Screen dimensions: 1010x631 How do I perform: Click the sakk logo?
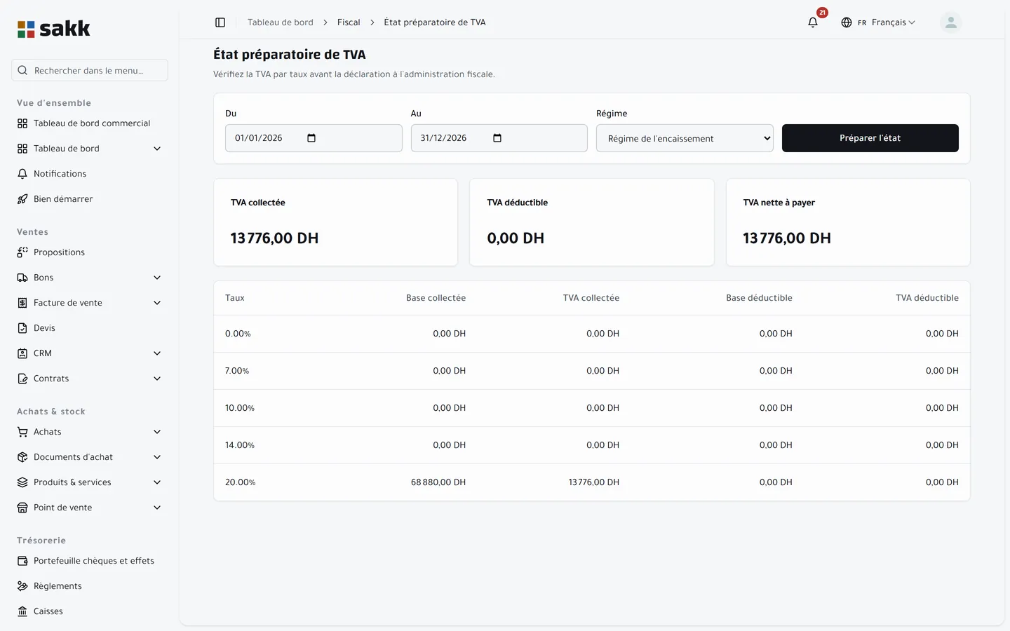coord(54,29)
